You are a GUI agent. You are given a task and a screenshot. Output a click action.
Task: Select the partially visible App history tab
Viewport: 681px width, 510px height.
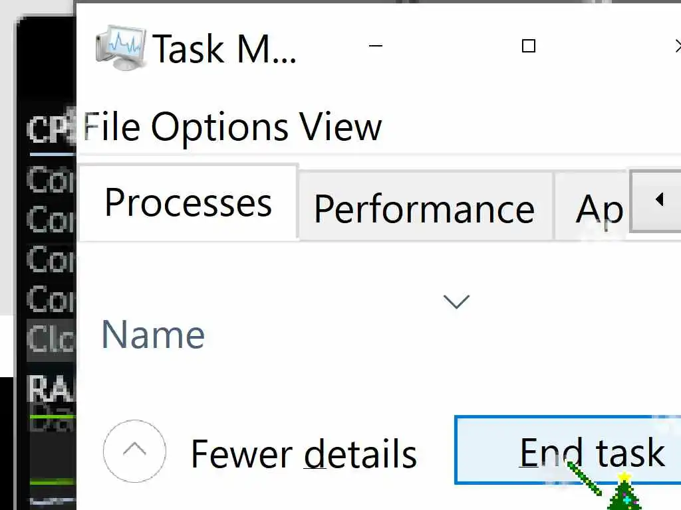click(599, 209)
